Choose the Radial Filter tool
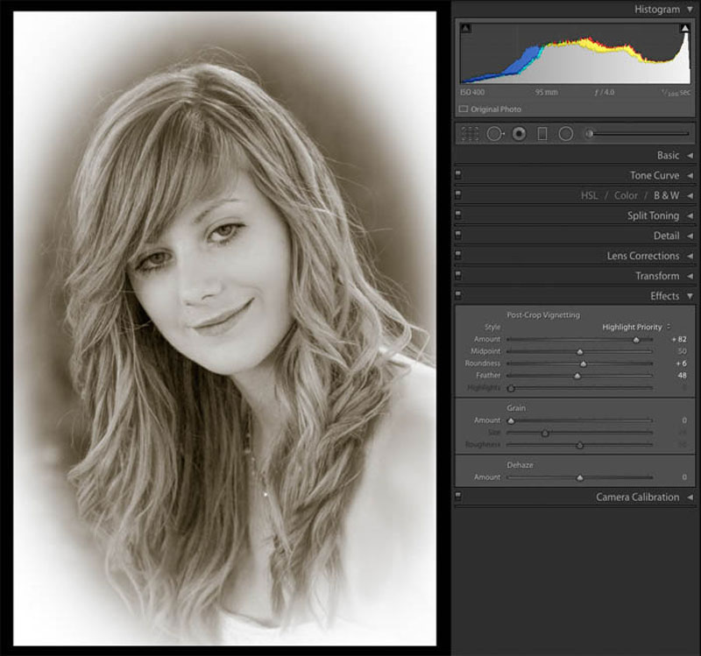701x656 pixels. point(566,134)
